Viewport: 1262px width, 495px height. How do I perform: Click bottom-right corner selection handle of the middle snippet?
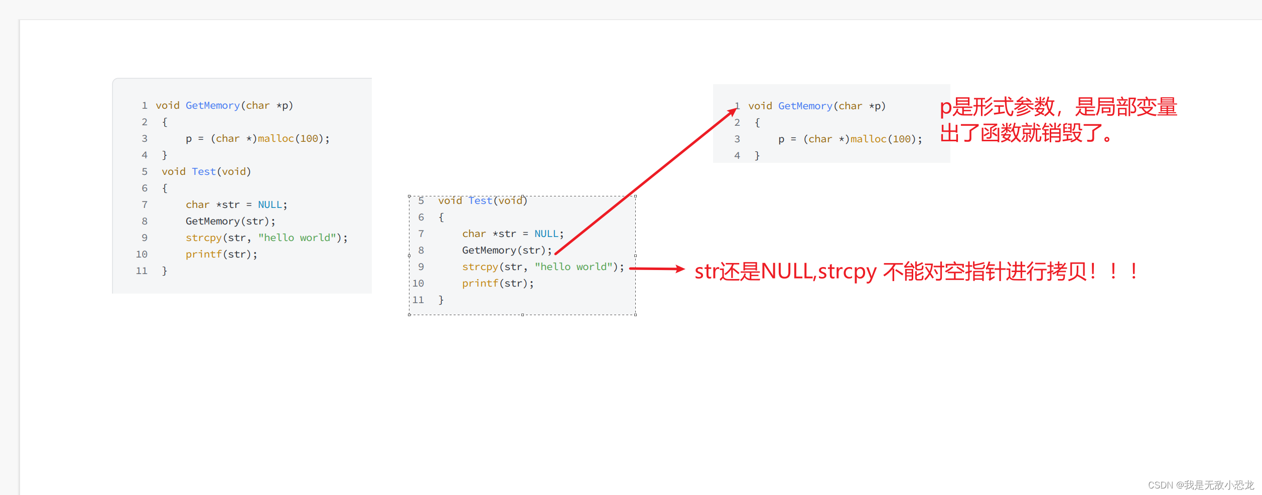click(x=635, y=315)
